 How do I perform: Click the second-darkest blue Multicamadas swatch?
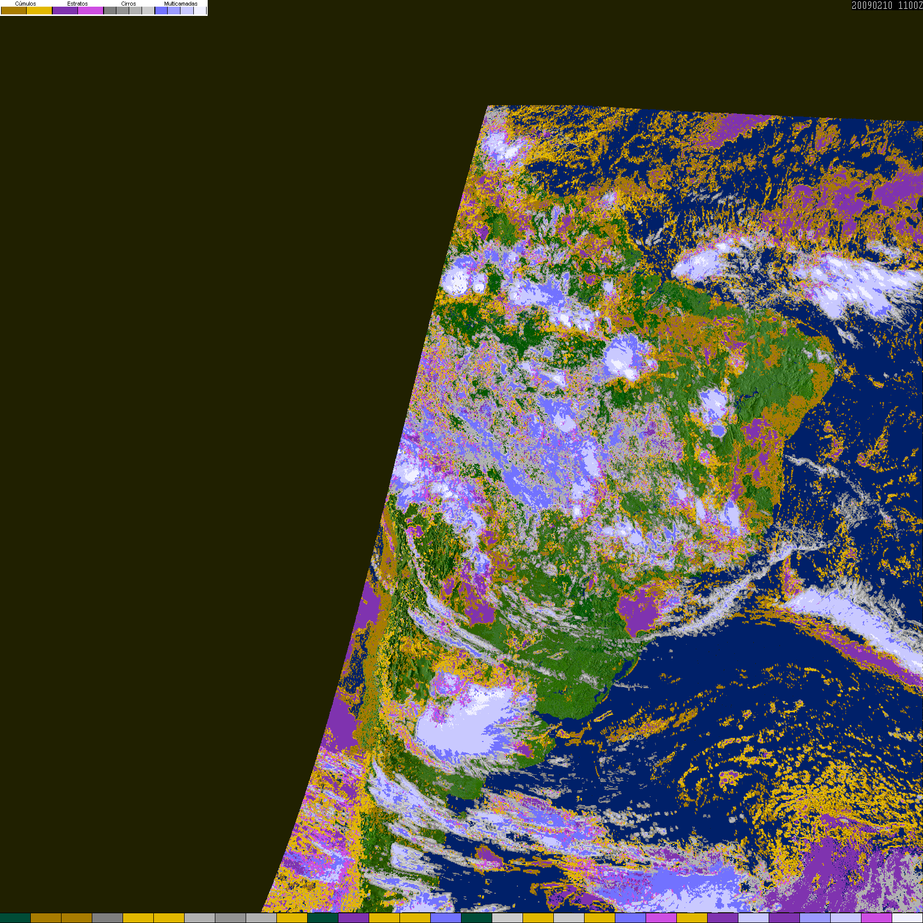[174, 11]
